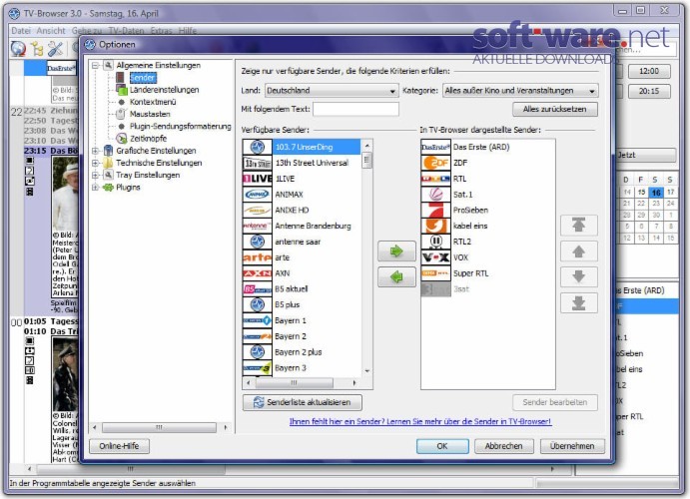This screenshot has width=690, height=499.
Task: Expand the Grafische Einstellungen tree node
Action: [x=95, y=151]
